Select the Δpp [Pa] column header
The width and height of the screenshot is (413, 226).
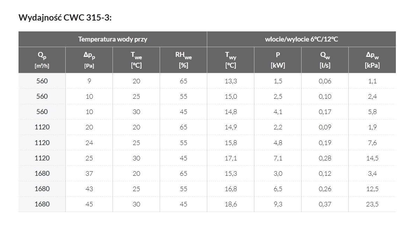click(x=89, y=60)
